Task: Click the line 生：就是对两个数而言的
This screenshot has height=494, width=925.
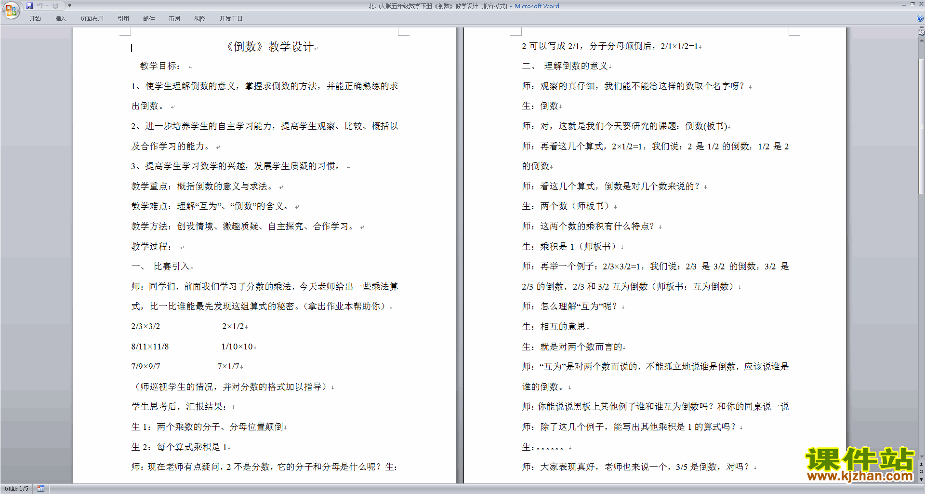Action: coord(572,347)
